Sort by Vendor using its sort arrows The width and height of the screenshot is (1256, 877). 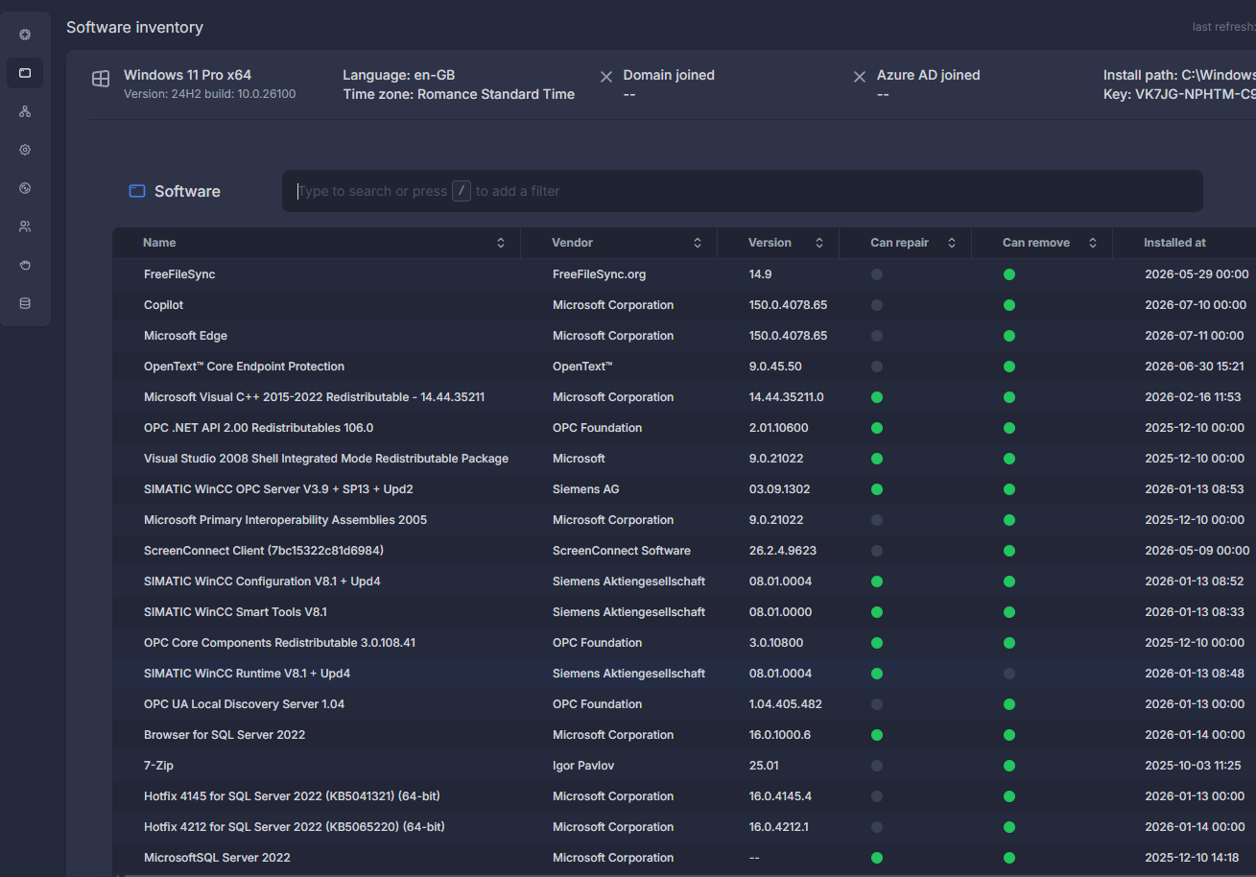(x=698, y=243)
